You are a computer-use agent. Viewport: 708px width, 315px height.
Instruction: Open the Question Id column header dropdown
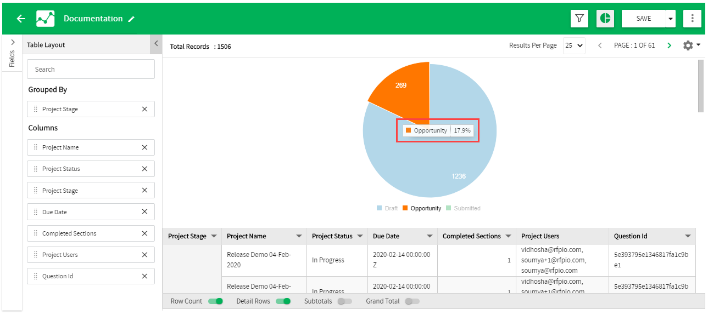[x=688, y=236]
